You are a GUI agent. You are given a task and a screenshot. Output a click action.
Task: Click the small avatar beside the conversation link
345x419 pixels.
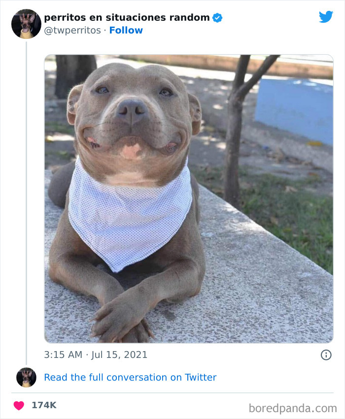[26, 378]
